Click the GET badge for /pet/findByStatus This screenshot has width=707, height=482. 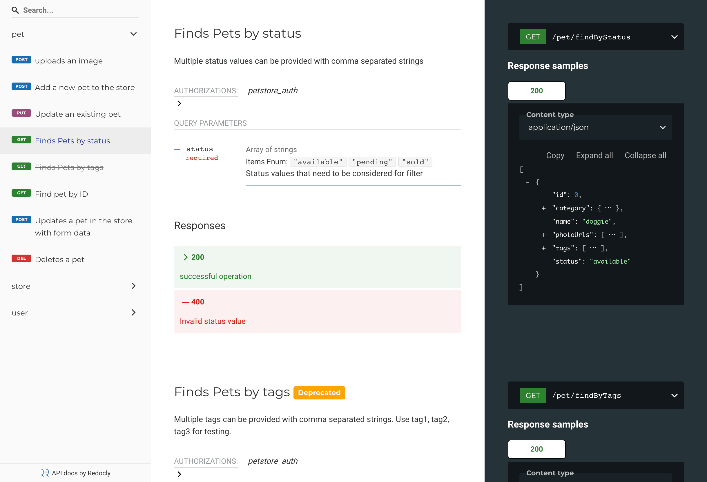[533, 37]
